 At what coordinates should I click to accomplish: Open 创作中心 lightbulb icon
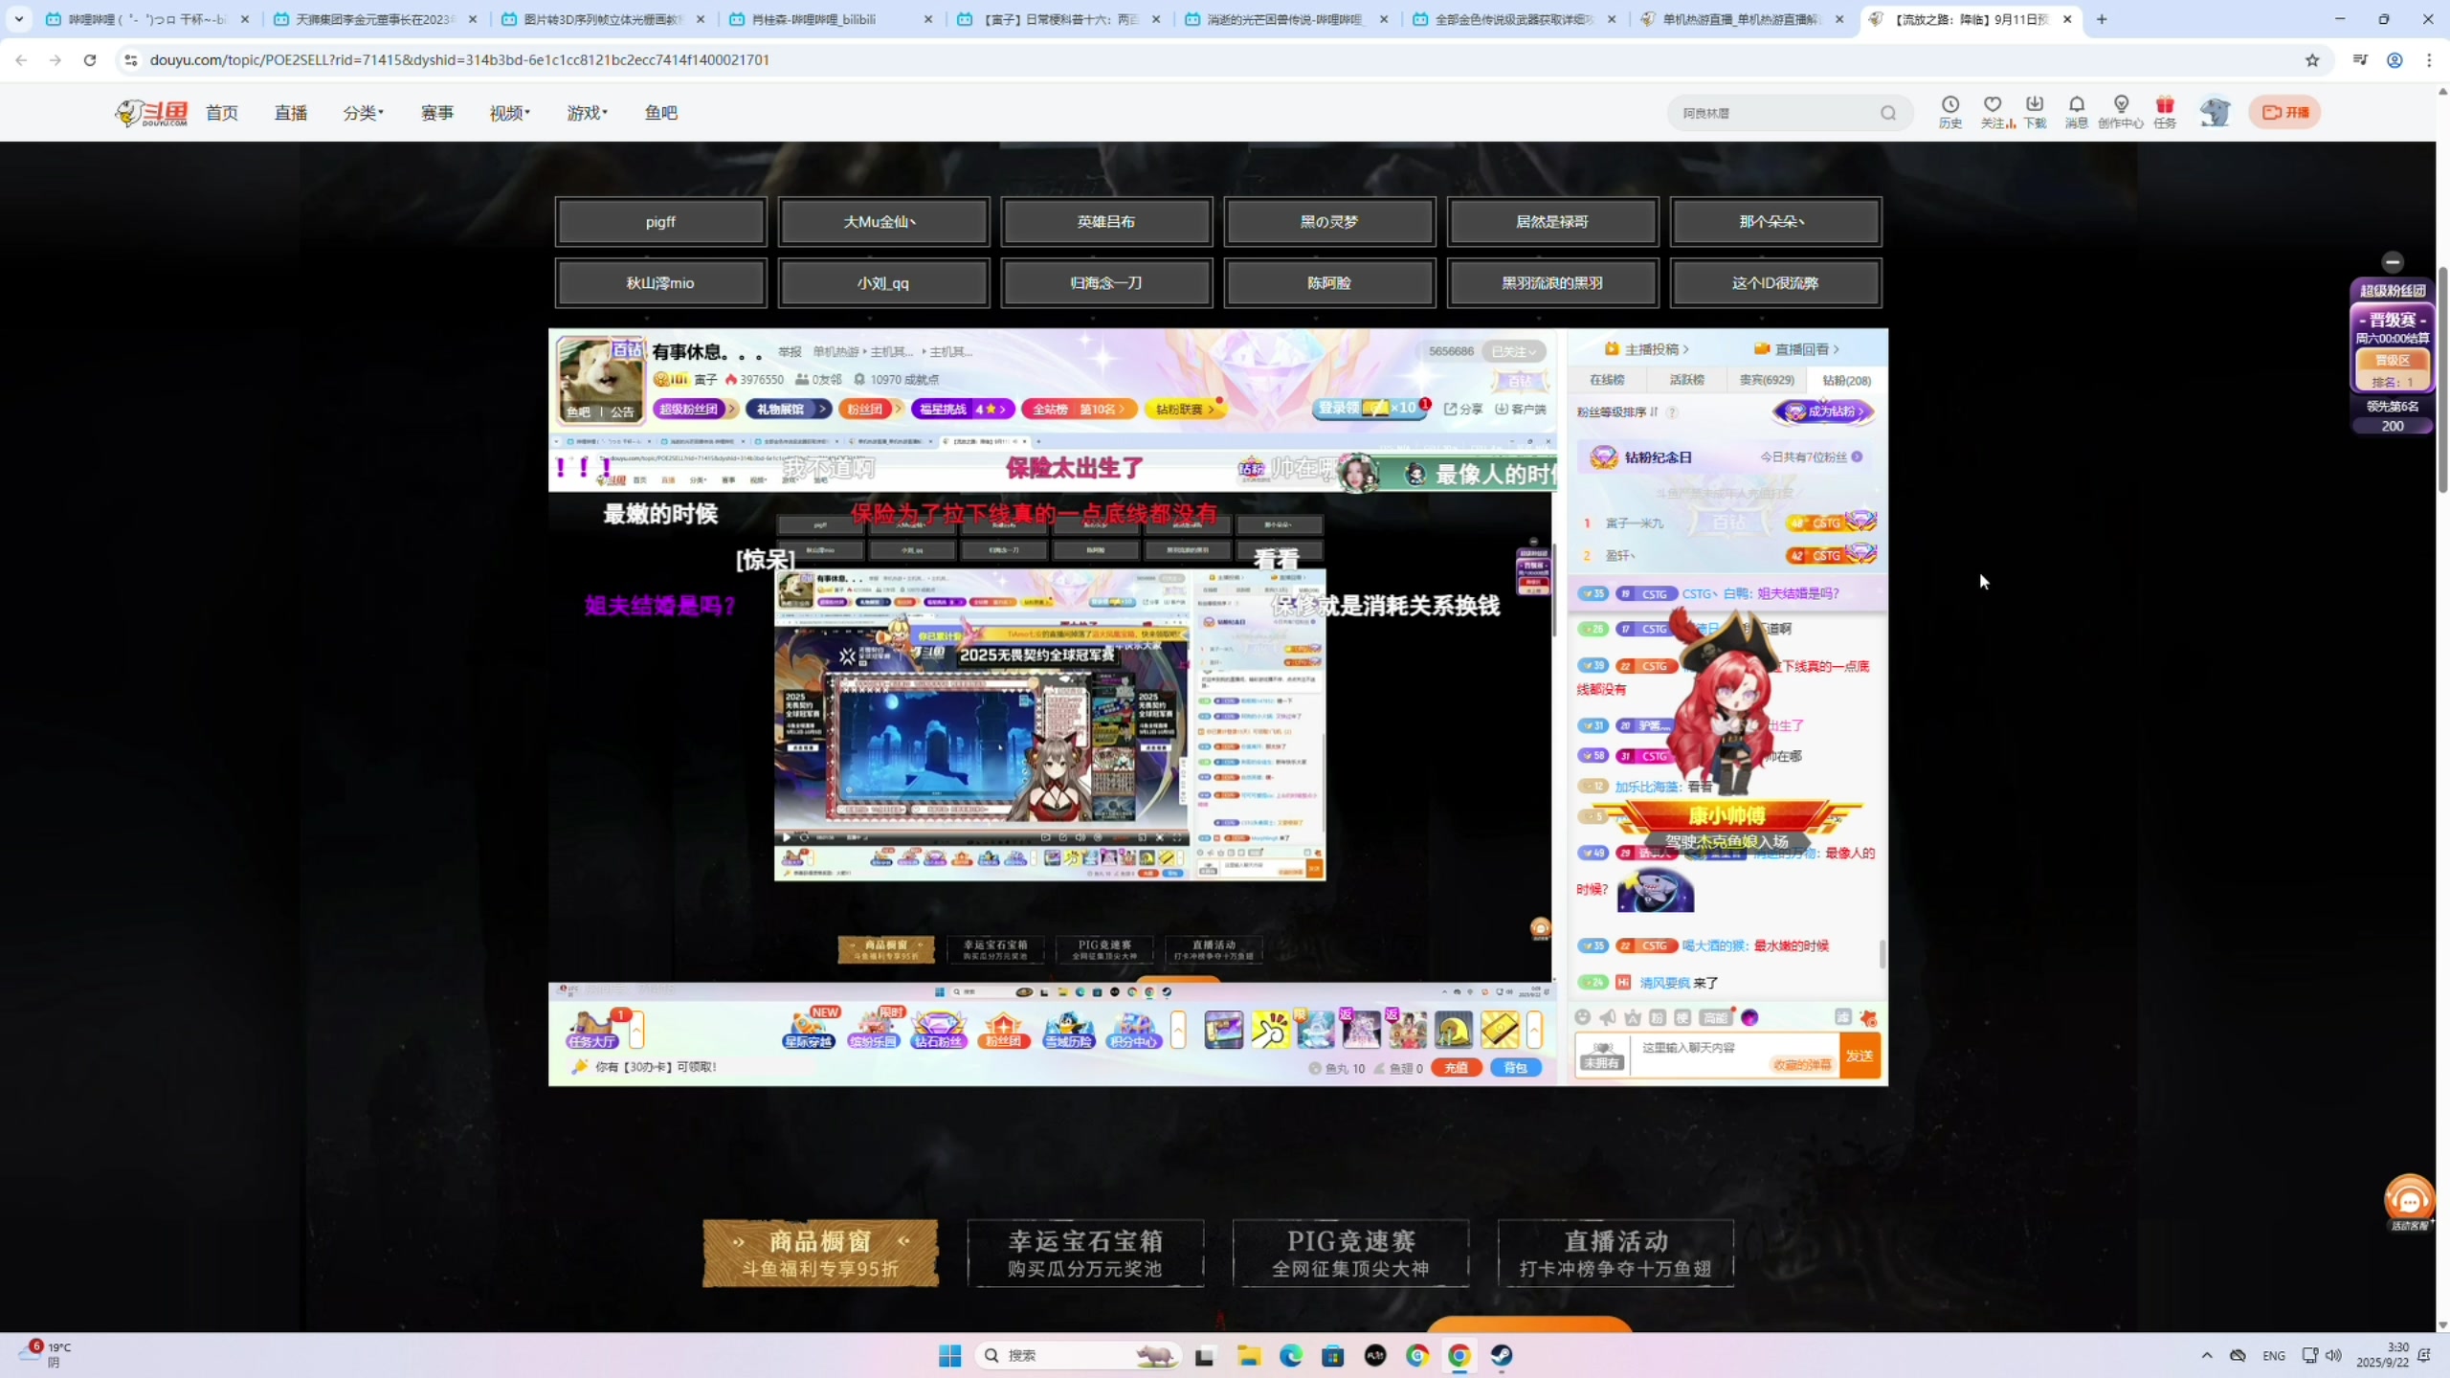(2121, 111)
